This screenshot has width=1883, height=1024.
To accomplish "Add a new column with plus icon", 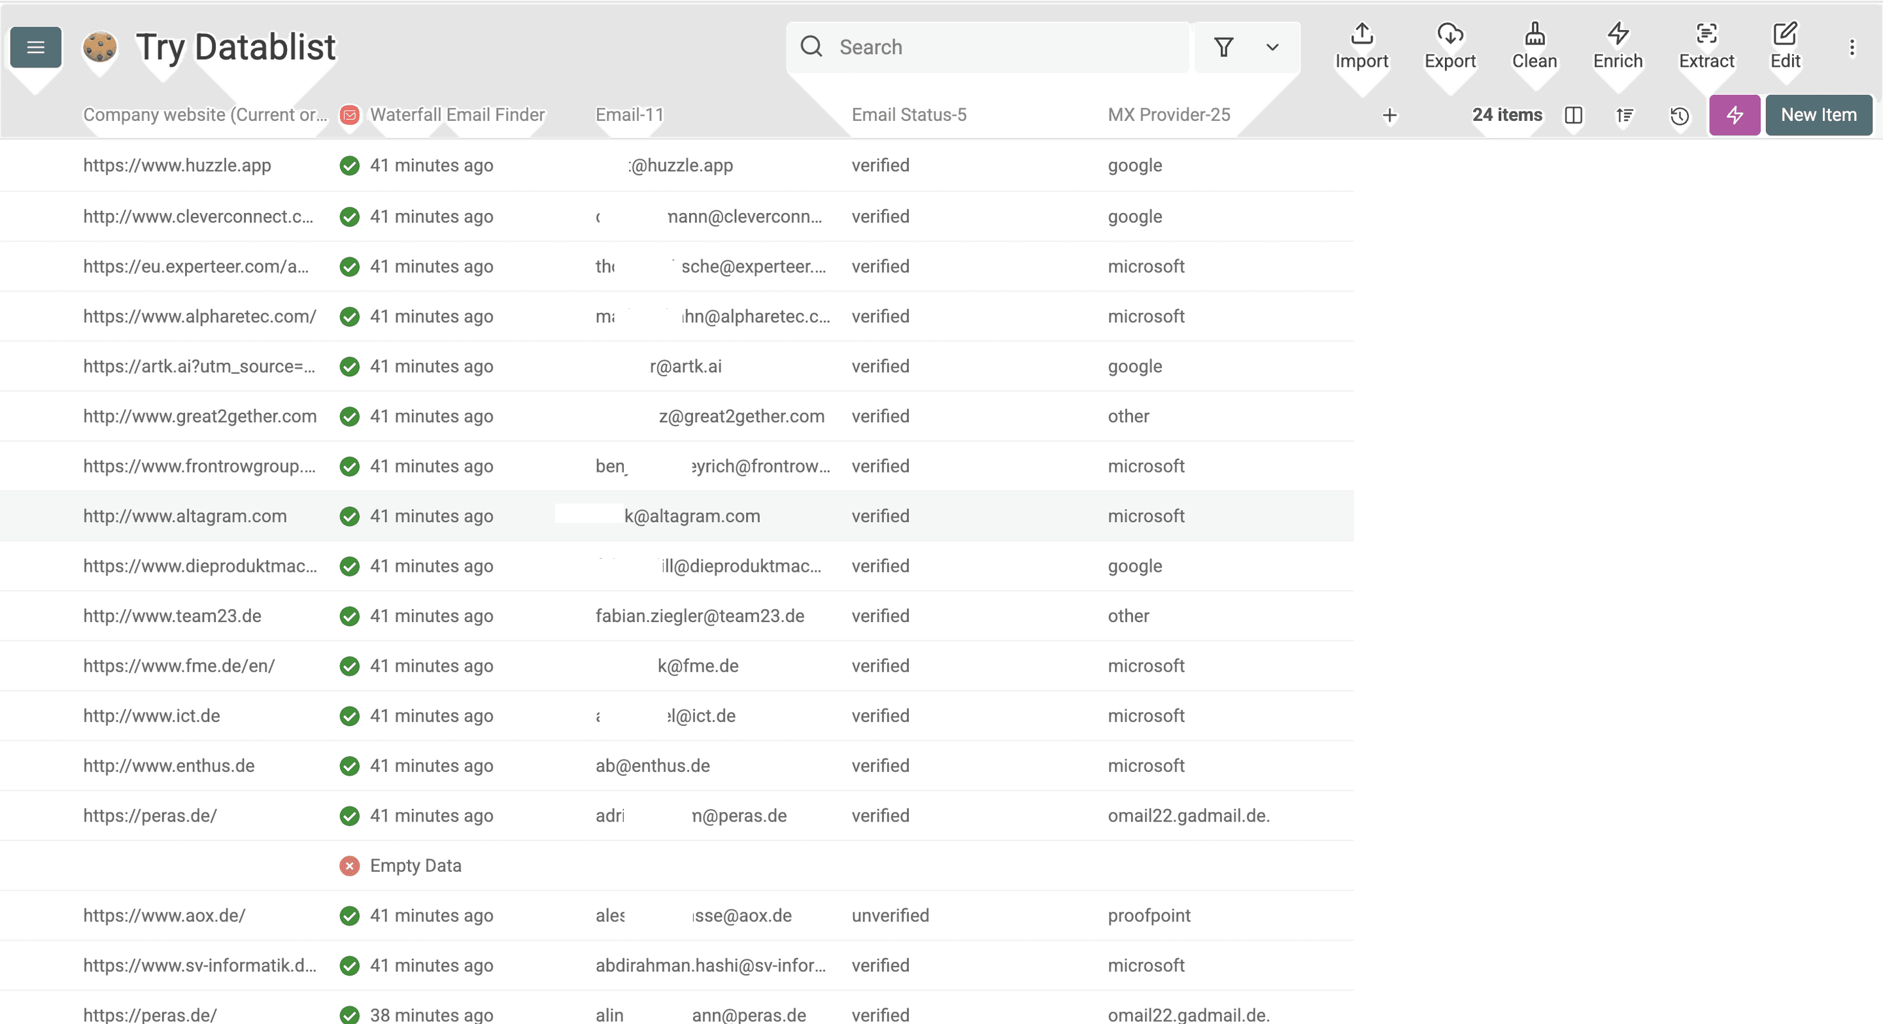I will coord(1389,116).
